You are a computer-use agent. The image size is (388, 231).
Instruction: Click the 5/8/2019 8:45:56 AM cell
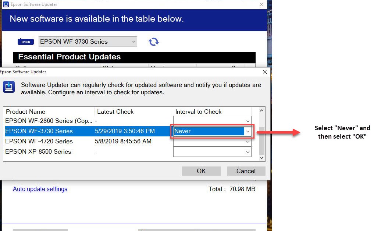pos(123,142)
